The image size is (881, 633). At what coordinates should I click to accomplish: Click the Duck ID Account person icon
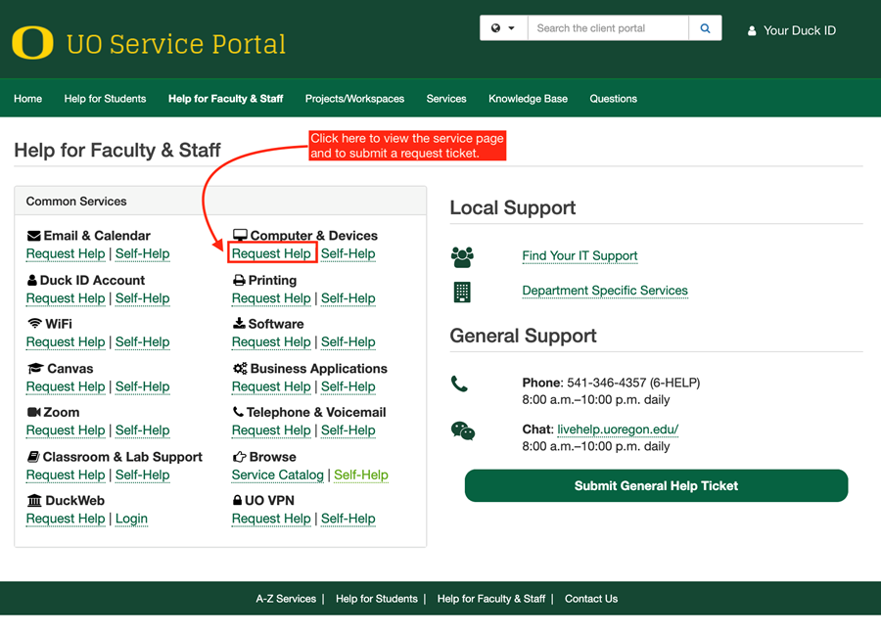32,280
